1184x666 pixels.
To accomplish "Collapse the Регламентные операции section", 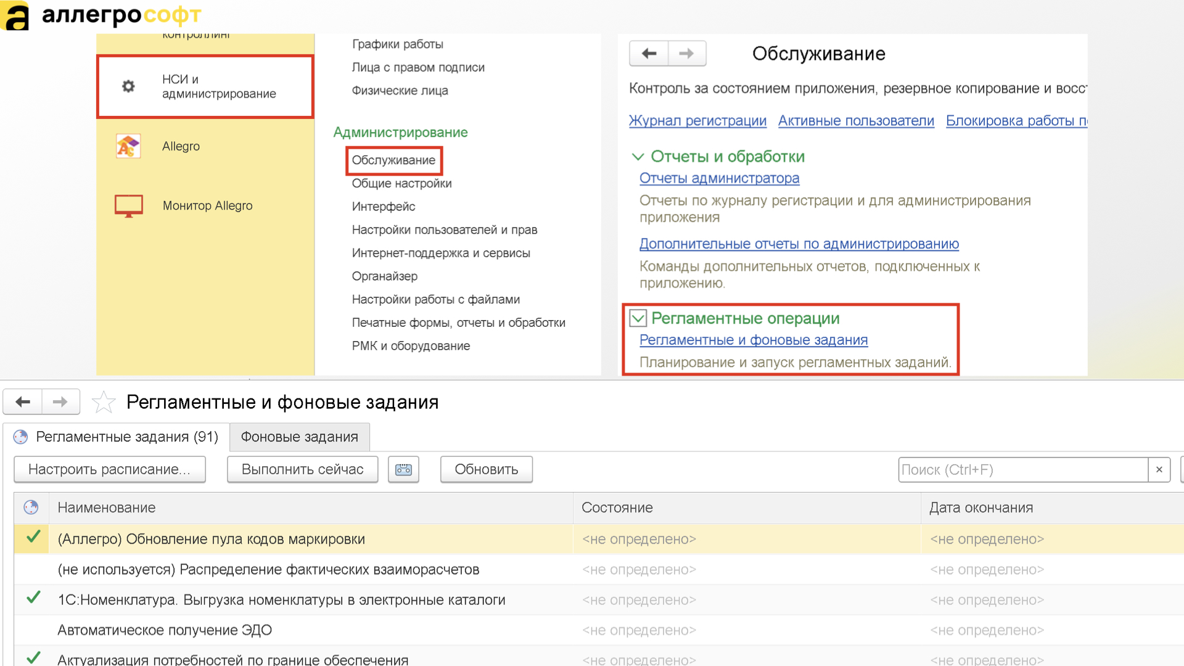I will pos(638,318).
